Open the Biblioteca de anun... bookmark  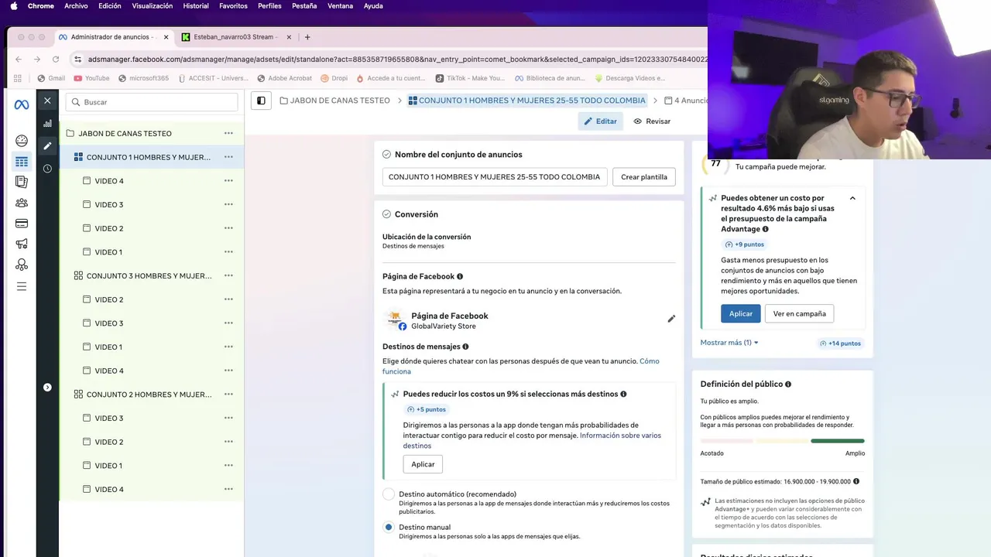(549, 78)
